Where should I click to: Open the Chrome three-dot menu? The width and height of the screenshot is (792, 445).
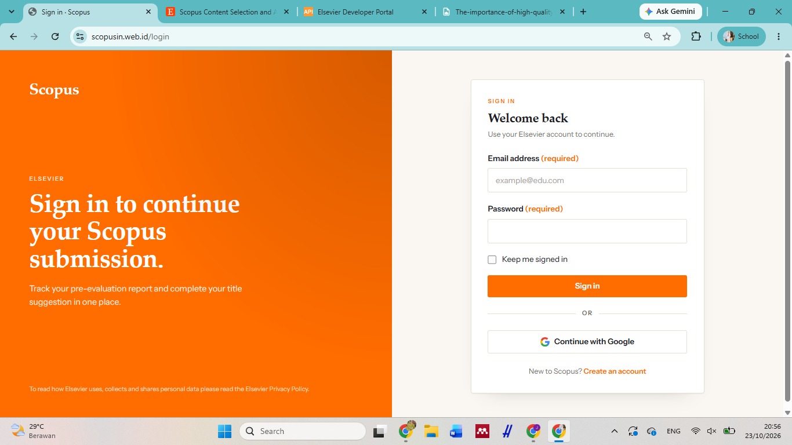point(779,37)
